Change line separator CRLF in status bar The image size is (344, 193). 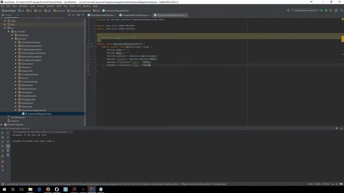click(318, 184)
